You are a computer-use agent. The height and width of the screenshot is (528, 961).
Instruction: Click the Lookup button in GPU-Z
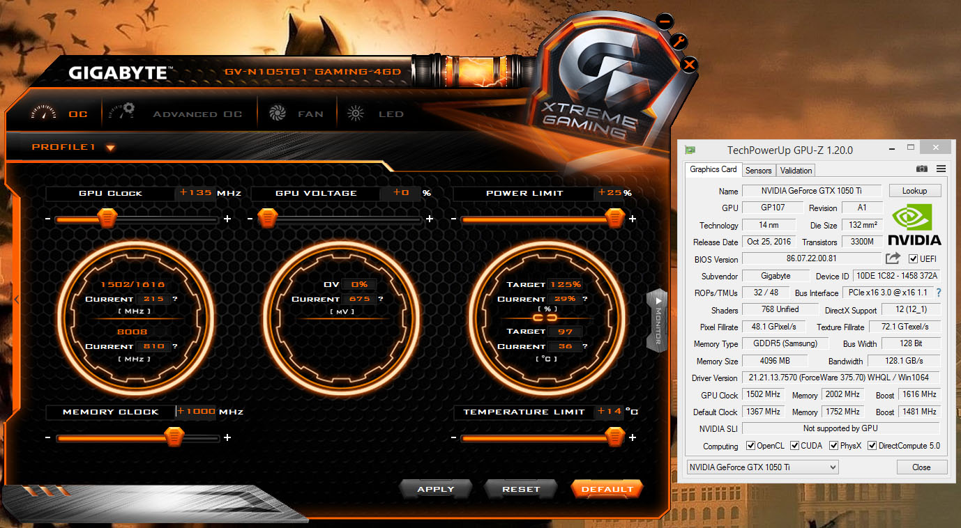click(x=914, y=190)
